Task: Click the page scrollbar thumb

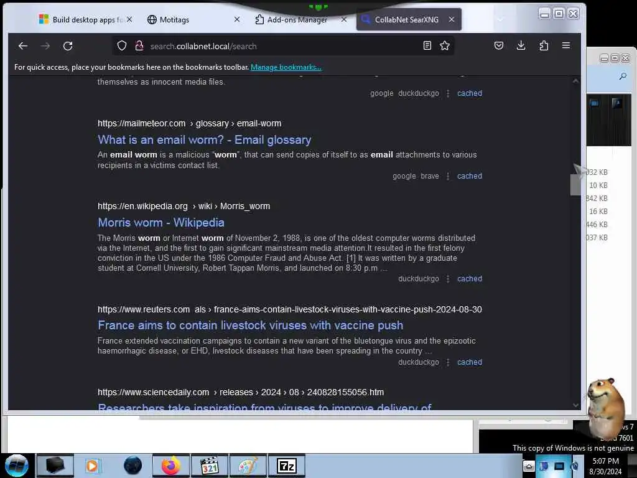Action: pyautogui.click(x=575, y=184)
